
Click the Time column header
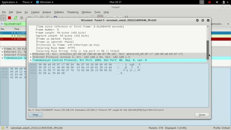[x=17, y=29]
